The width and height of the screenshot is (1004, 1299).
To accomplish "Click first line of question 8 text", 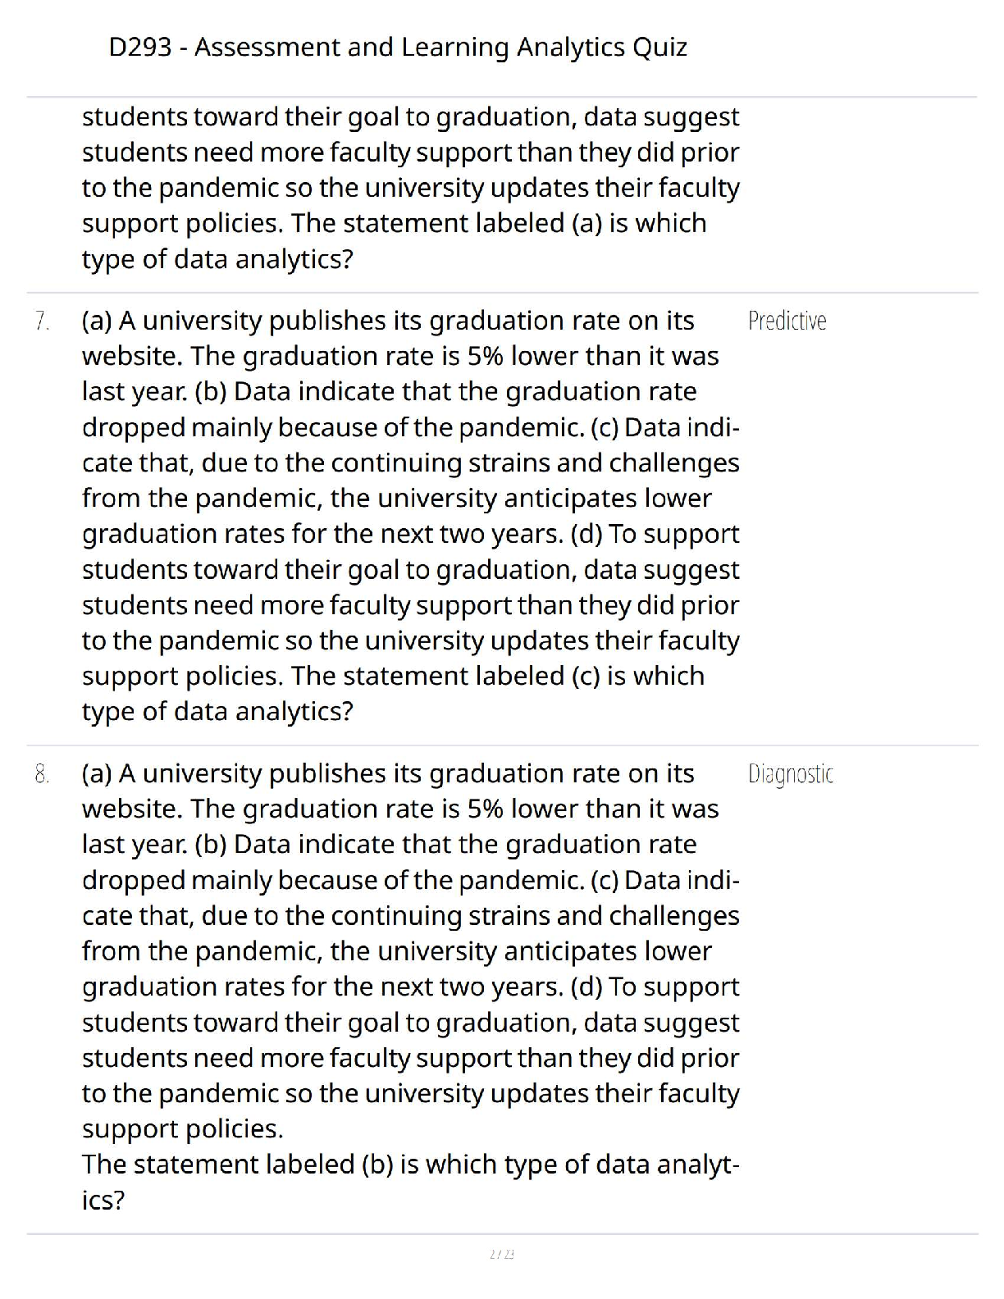I will pyautogui.click(x=387, y=773).
